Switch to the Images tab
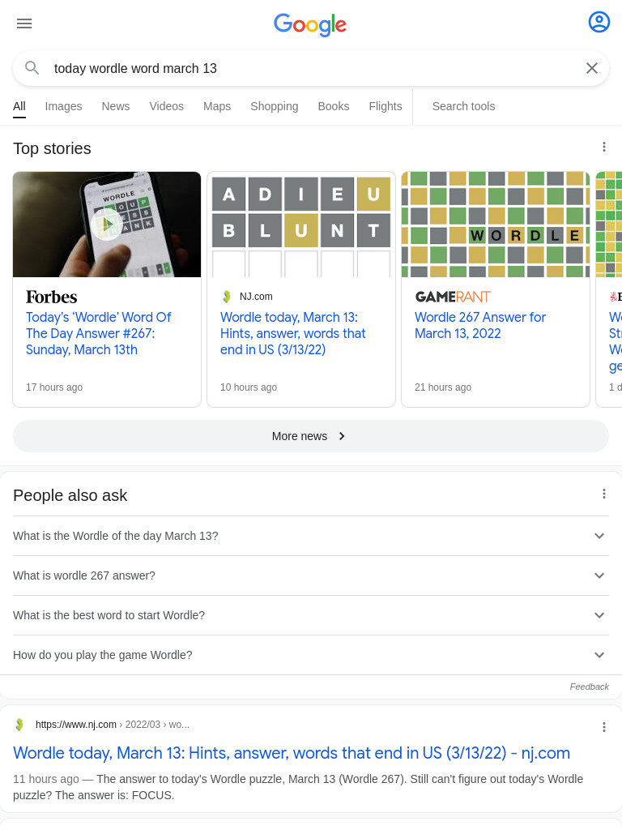622x830 pixels. (x=63, y=106)
